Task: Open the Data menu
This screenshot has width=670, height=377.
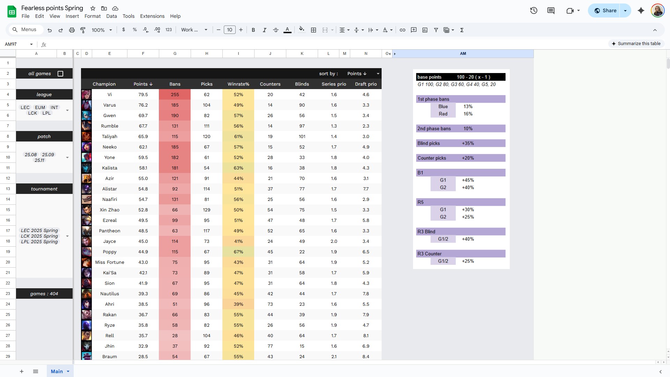Action: (x=111, y=16)
